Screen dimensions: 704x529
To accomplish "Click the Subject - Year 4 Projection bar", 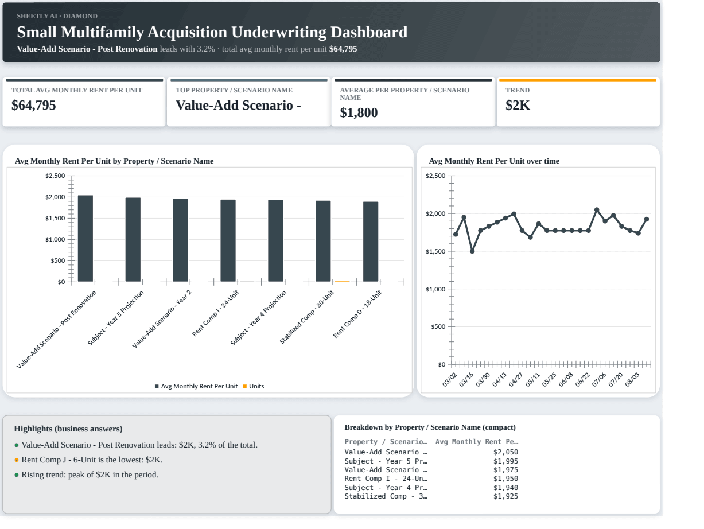I will tap(275, 241).
